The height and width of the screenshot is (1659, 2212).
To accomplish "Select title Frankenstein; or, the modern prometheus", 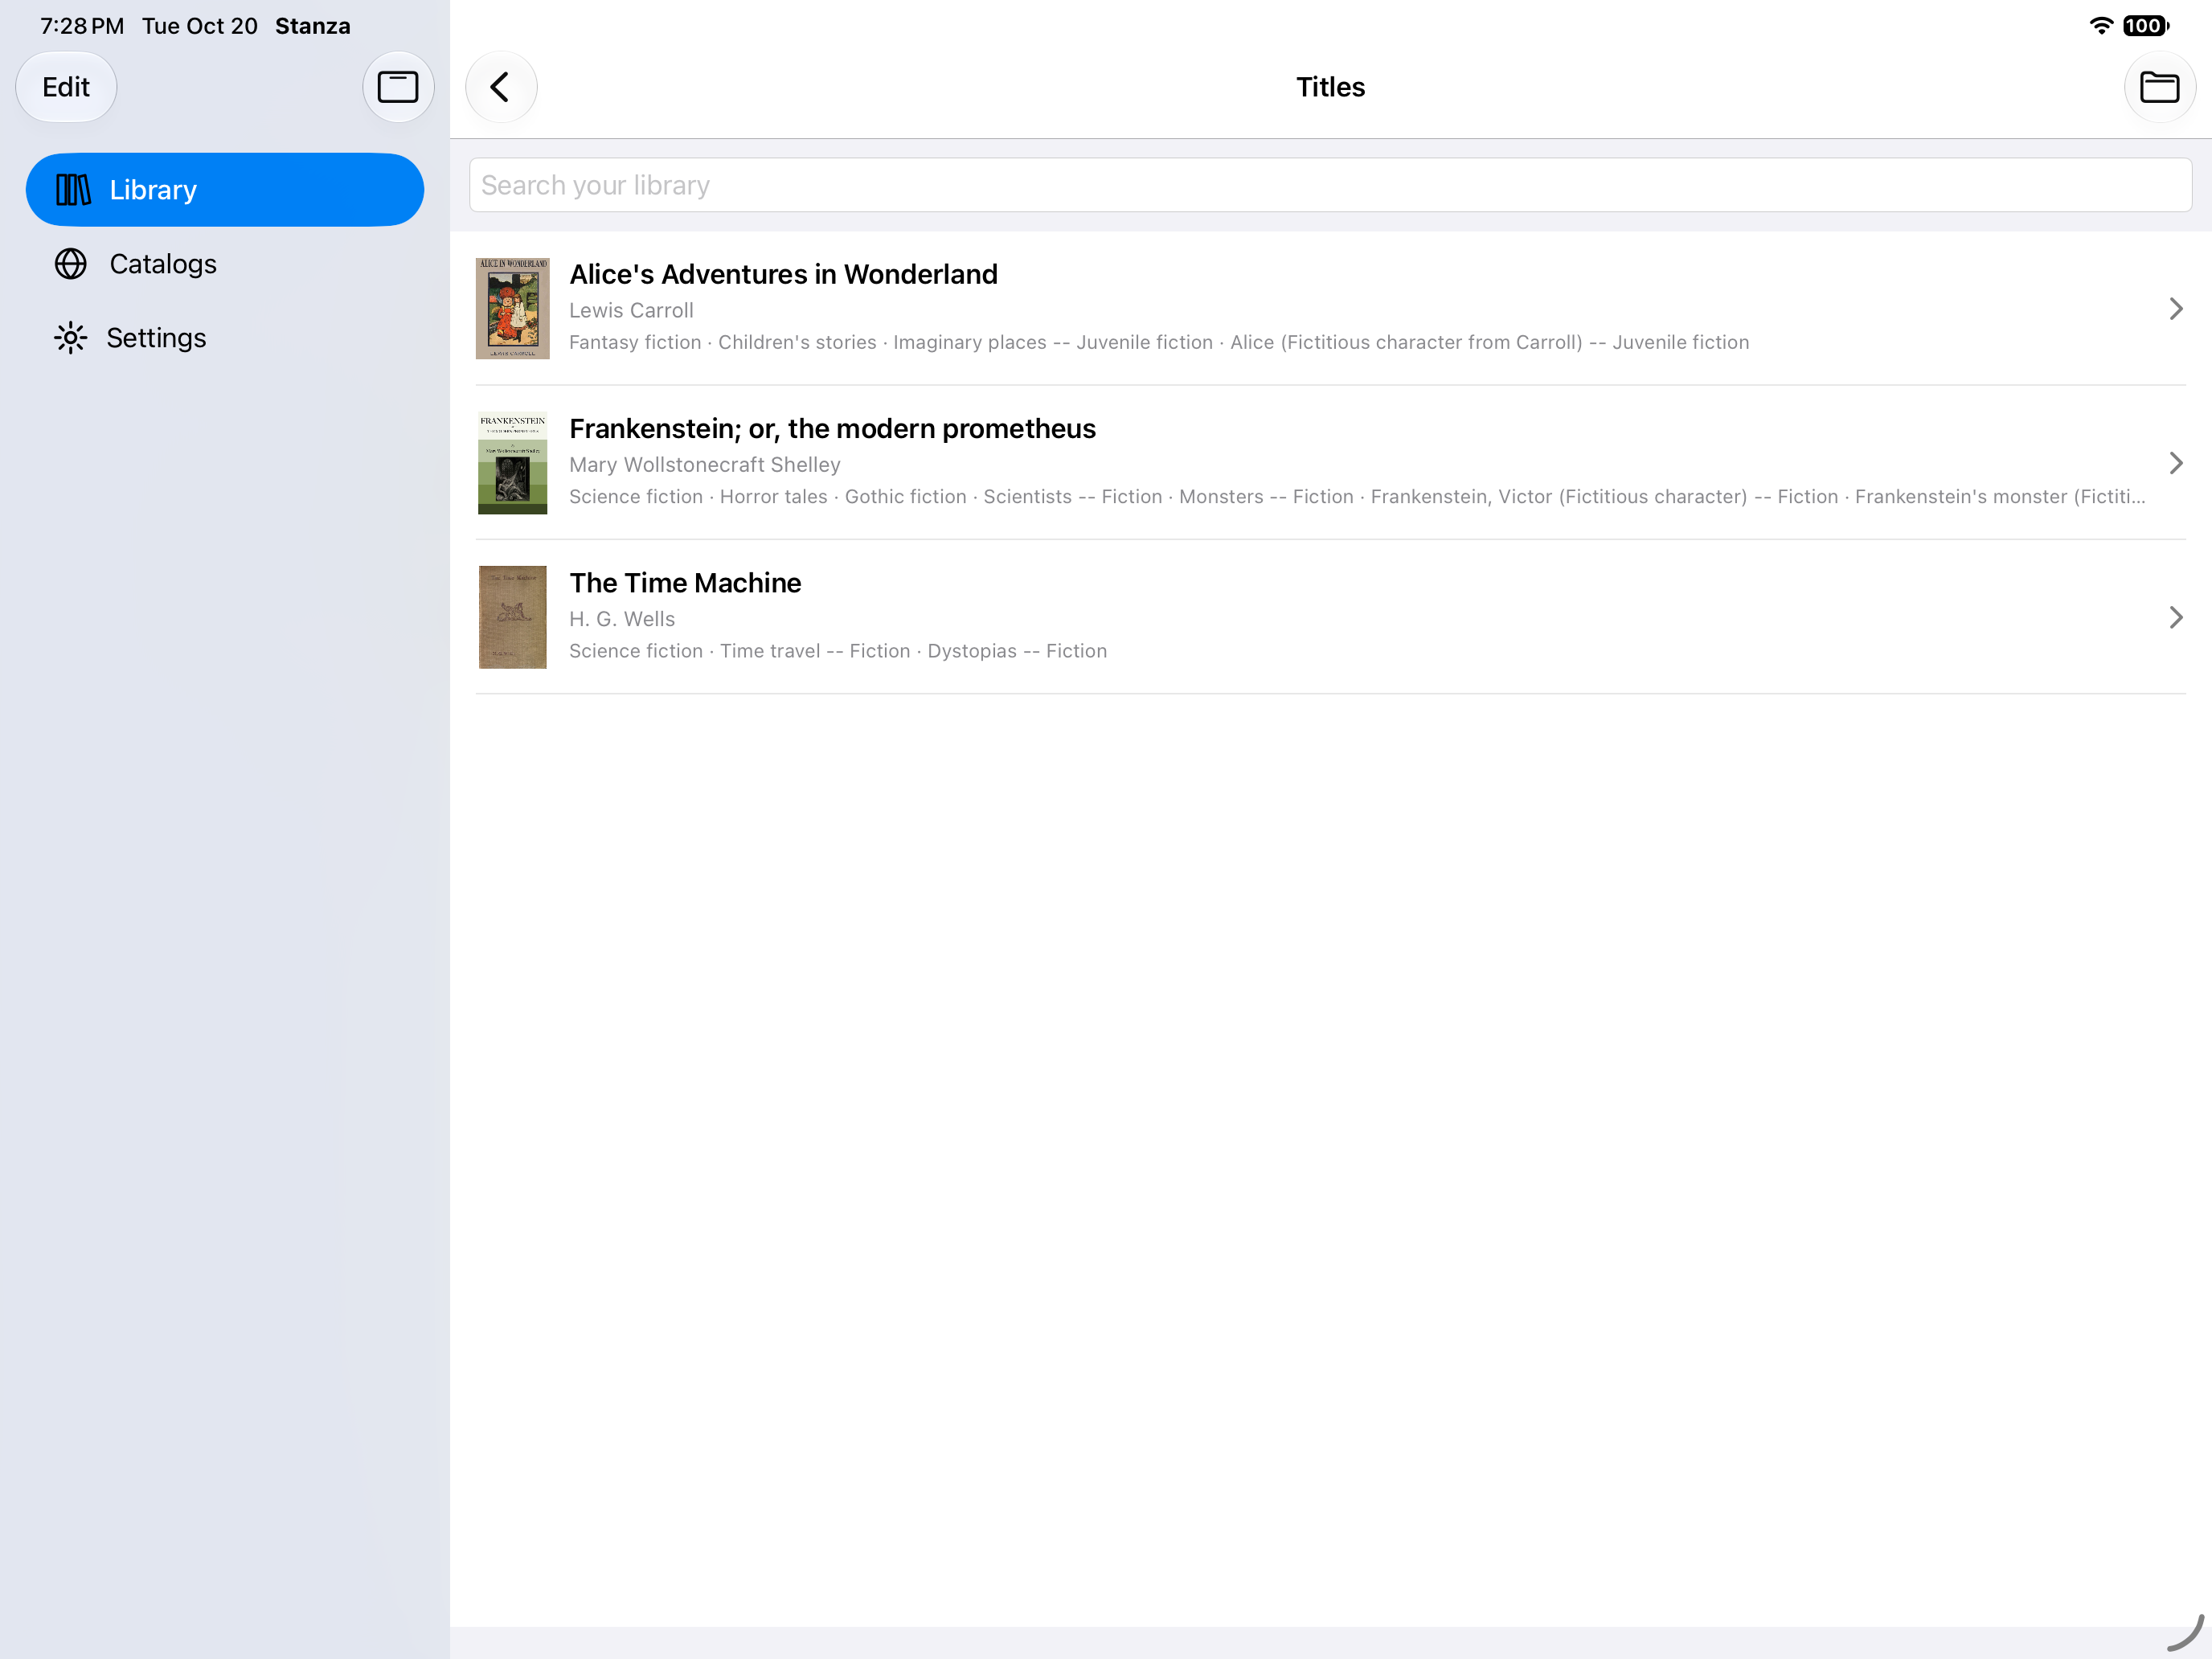I will [832, 429].
